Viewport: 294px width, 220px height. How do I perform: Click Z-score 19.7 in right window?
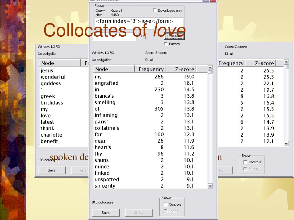(269, 90)
